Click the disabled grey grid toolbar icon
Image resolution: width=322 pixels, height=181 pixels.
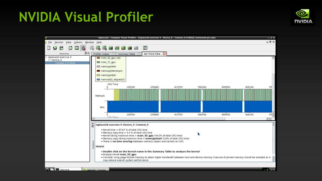(136, 48)
